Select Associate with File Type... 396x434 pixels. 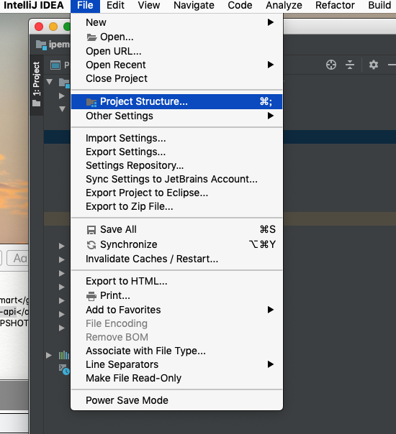pyautogui.click(x=176, y=351)
